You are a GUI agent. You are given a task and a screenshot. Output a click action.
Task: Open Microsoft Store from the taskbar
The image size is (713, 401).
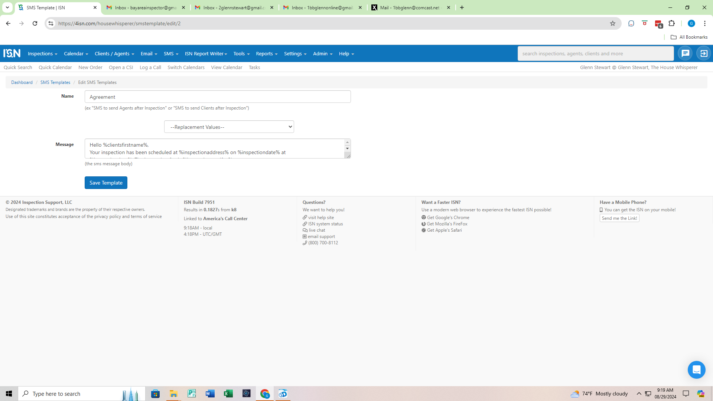[x=155, y=394]
